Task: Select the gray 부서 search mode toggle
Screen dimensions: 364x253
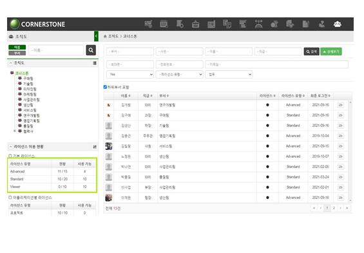Action: 17,53
